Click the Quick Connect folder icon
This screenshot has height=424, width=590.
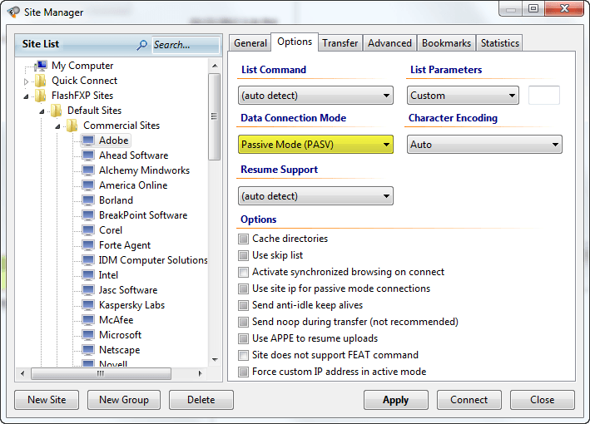click(41, 81)
